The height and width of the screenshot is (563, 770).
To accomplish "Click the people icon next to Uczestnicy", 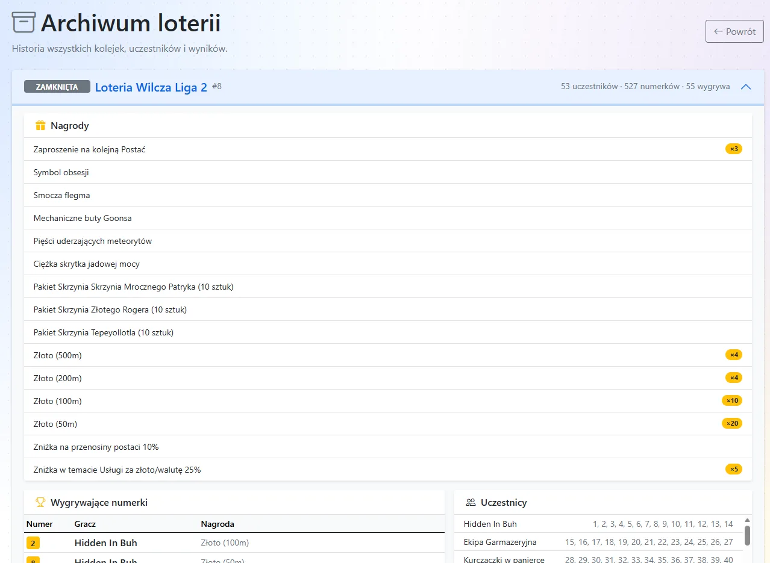I will click(x=471, y=502).
